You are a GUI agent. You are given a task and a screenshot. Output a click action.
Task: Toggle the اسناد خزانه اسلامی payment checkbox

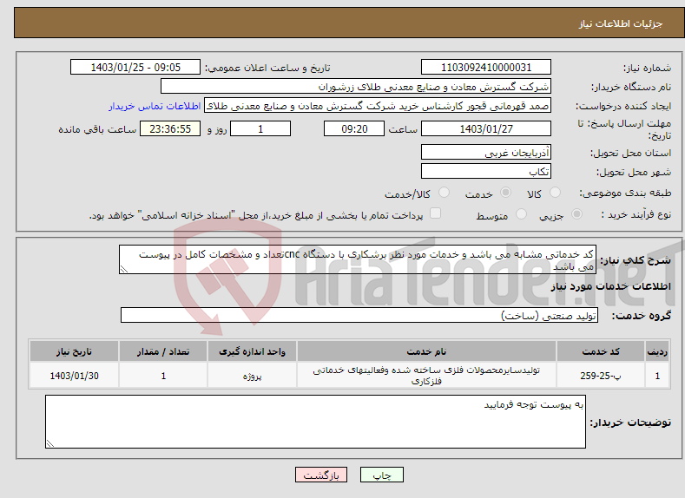pos(435,213)
